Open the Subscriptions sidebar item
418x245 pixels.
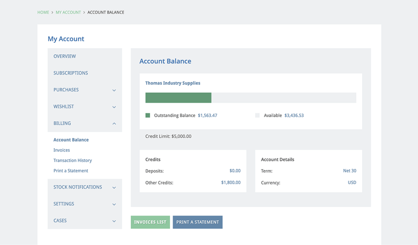pyautogui.click(x=71, y=73)
